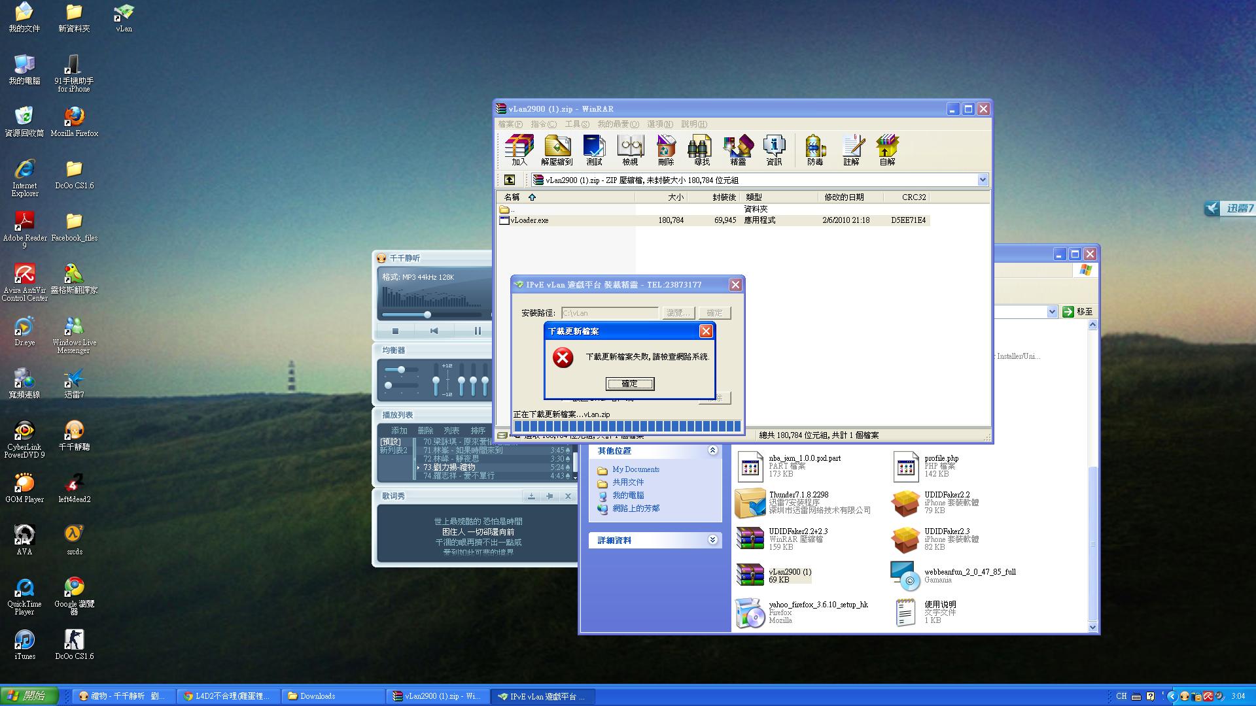Image resolution: width=1256 pixels, height=706 pixels.
Task: Expand the 詳細資料 panel
Action: point(712,540)
